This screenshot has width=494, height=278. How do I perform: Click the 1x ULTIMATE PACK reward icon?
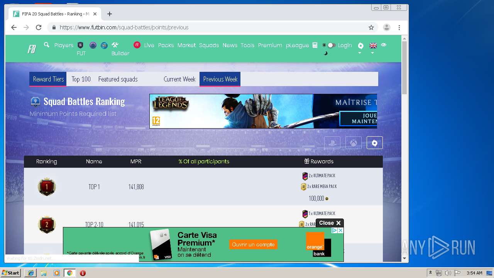tap(305, 214)
